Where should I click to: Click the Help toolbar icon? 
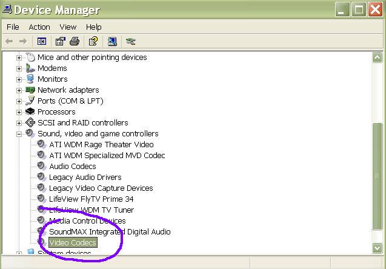pos(93,41)
